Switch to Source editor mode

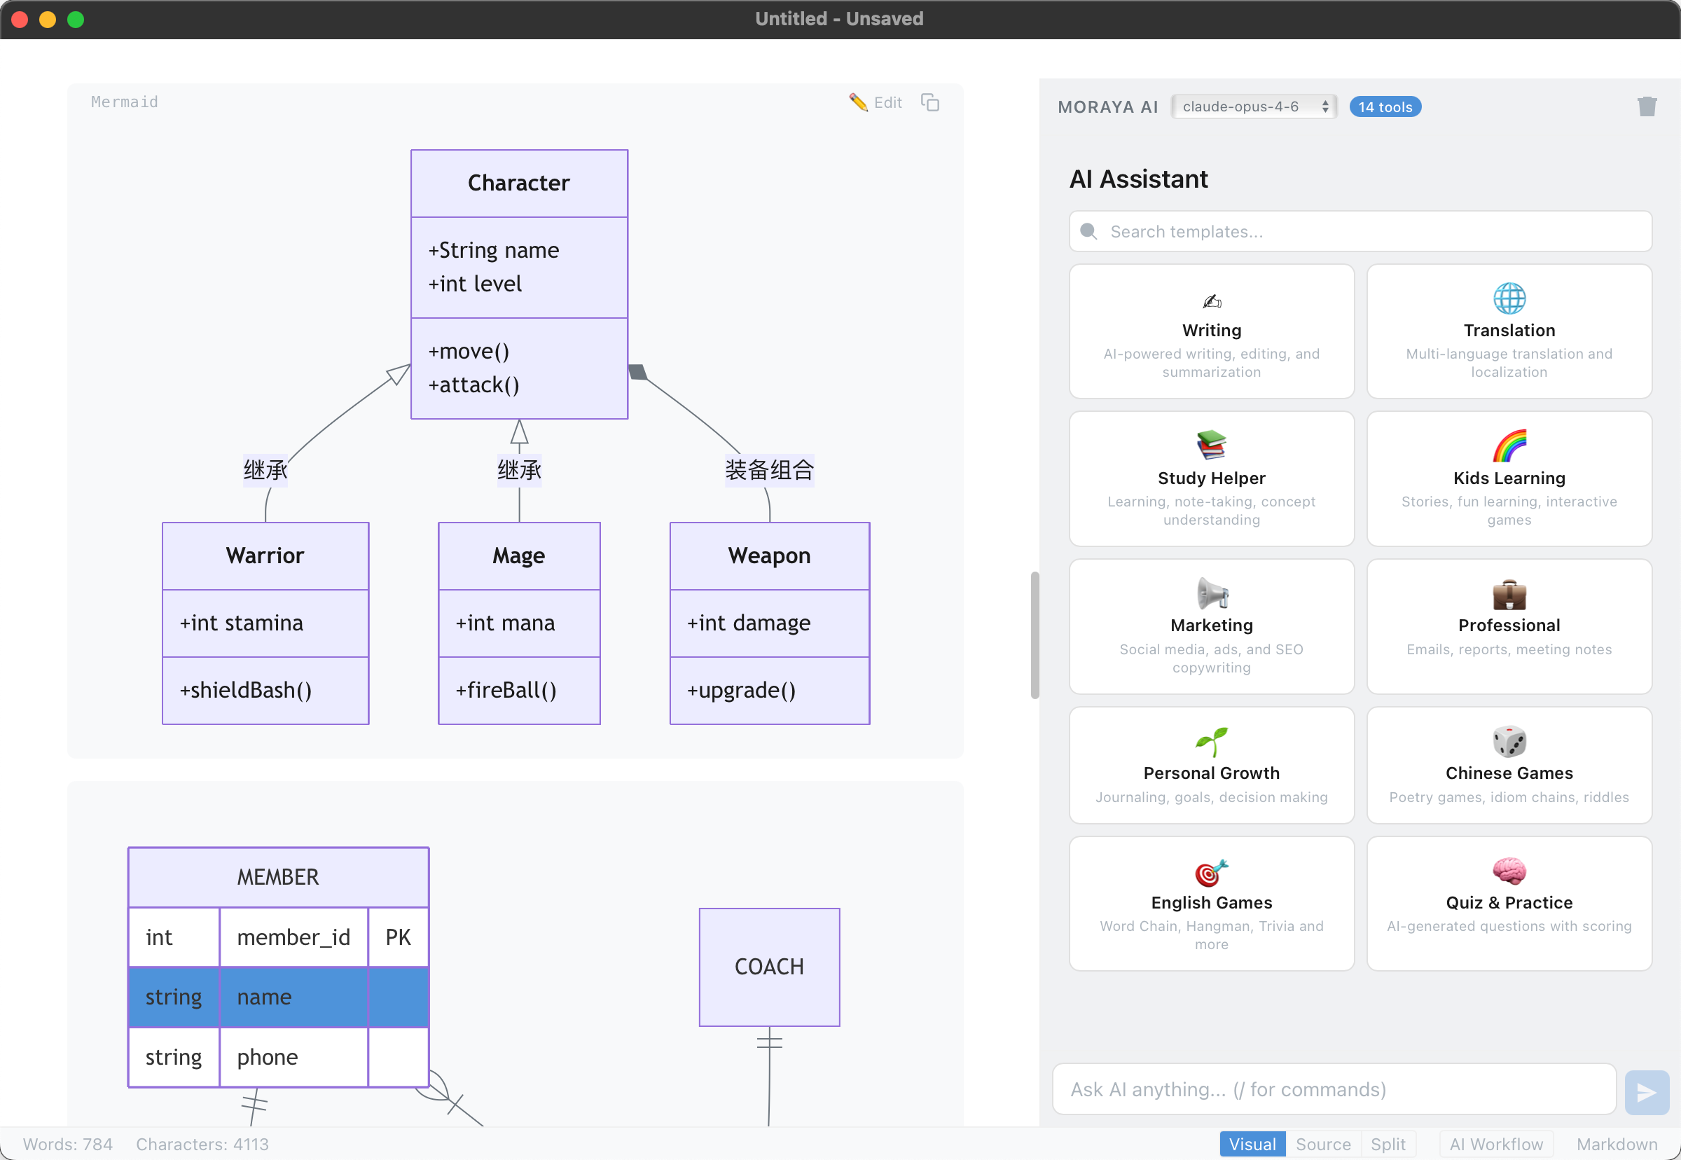coord(1322,1144)
